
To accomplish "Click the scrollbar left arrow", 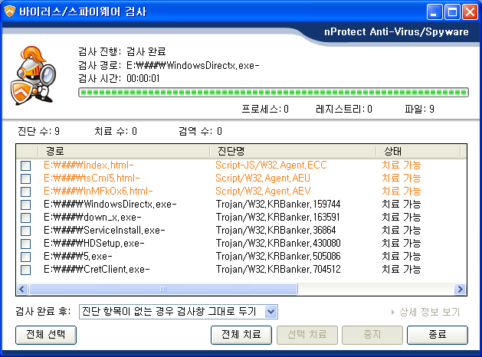I will coord(22,289).
